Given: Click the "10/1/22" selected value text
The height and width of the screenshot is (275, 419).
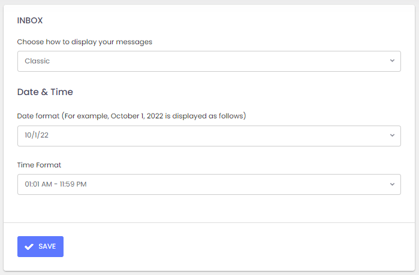Looking at the screenshot, I should pyautogui.click(x=36, y=136).
